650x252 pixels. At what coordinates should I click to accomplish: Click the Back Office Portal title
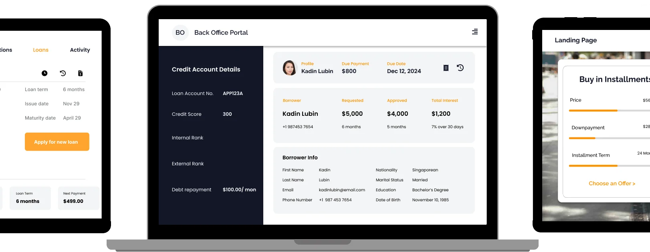[x=221, y=33]
